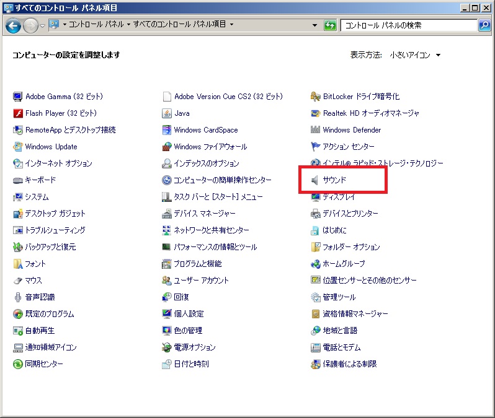
Task: Open パフォーマンスの情報とツール link
Action: (216, 247)
